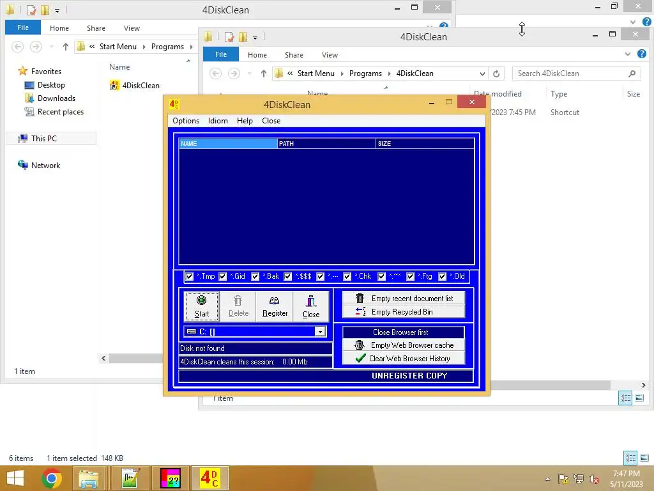Toggle the *.~~ checkbox
The image size is (654, 491).
tap(382, 276)
